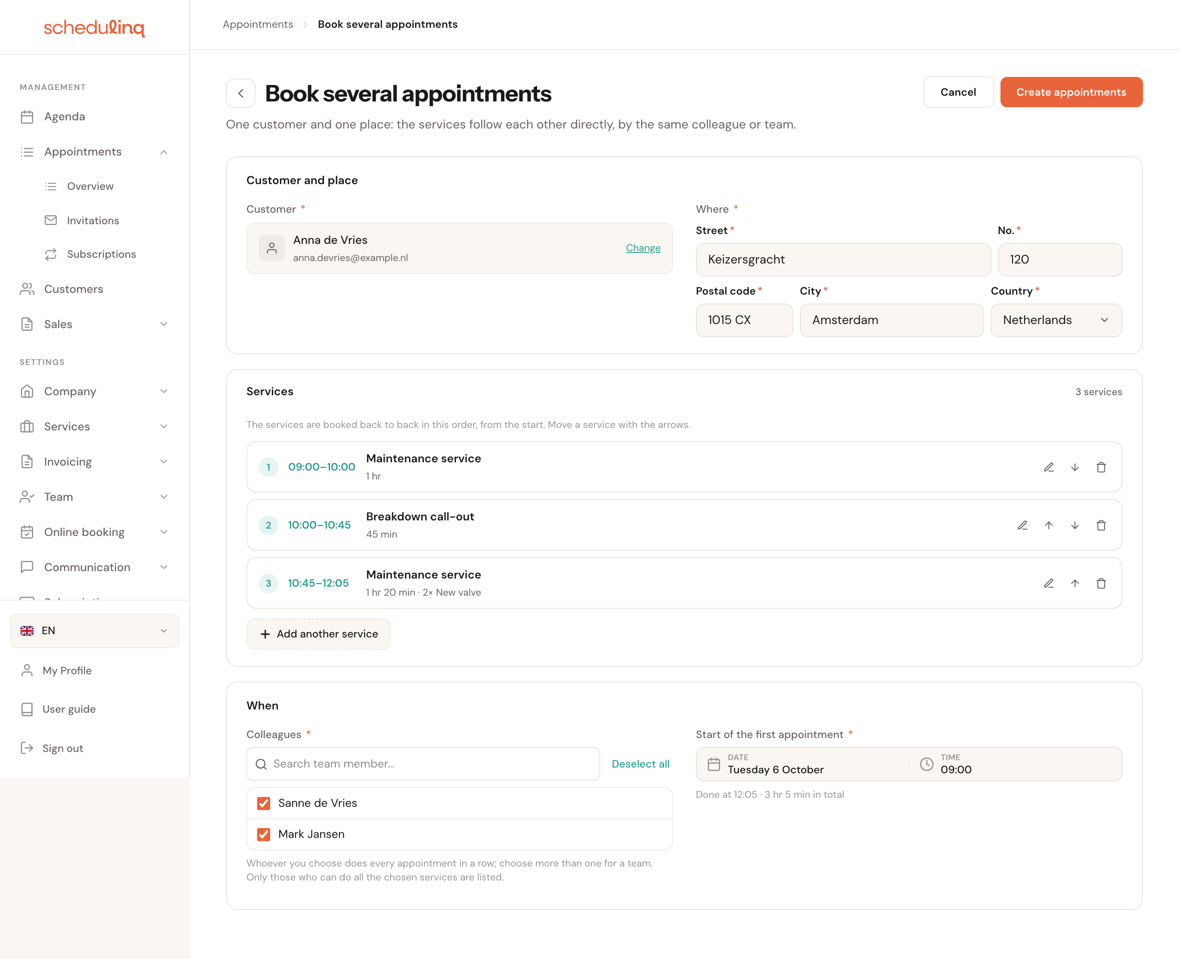Click Create appointments
This screenshot has height=959, width=1179.
(x=1071, y=92)
